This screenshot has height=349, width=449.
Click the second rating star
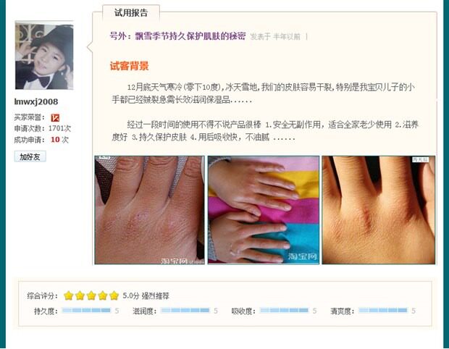80,295
